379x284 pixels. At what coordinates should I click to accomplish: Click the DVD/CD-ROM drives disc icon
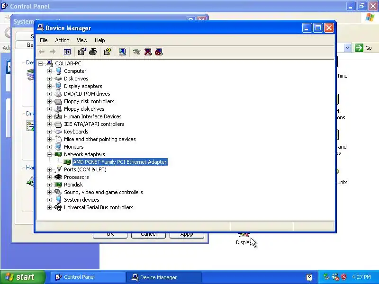click(58, 94)
